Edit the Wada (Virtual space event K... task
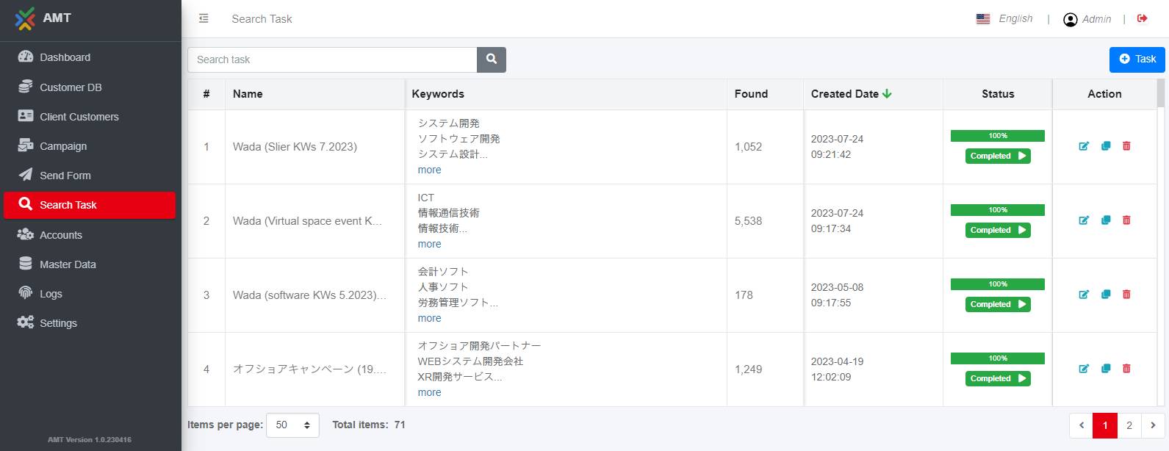This screenshot has width=1169, height=451. [1084, 220]
